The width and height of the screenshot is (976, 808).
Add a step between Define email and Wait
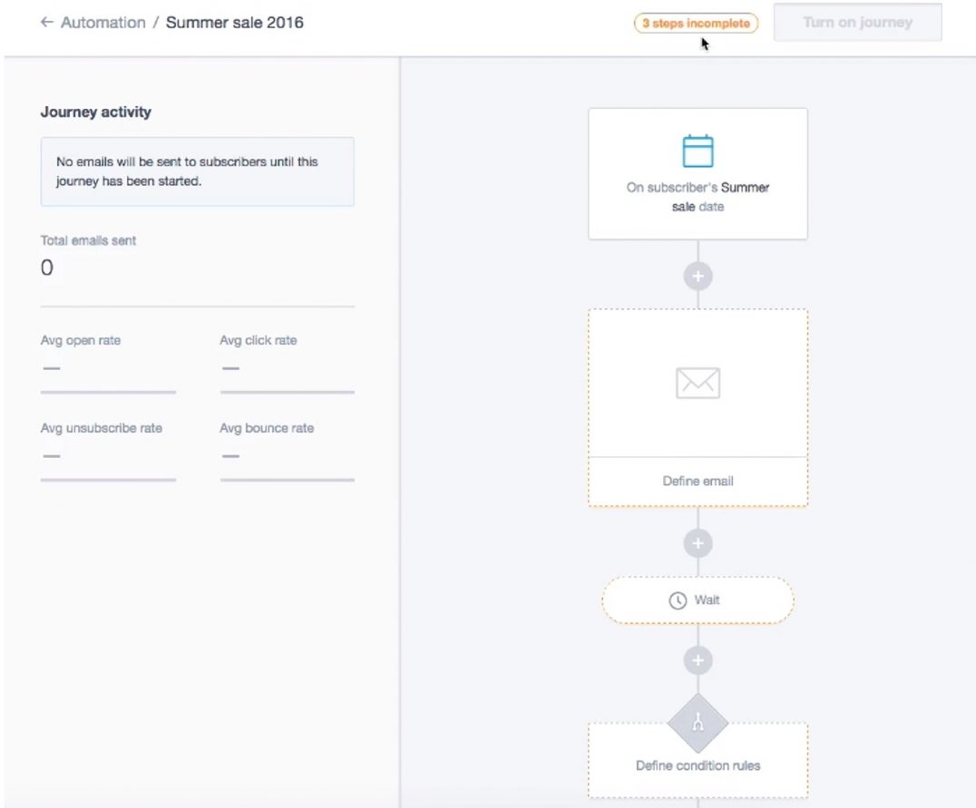697,542
